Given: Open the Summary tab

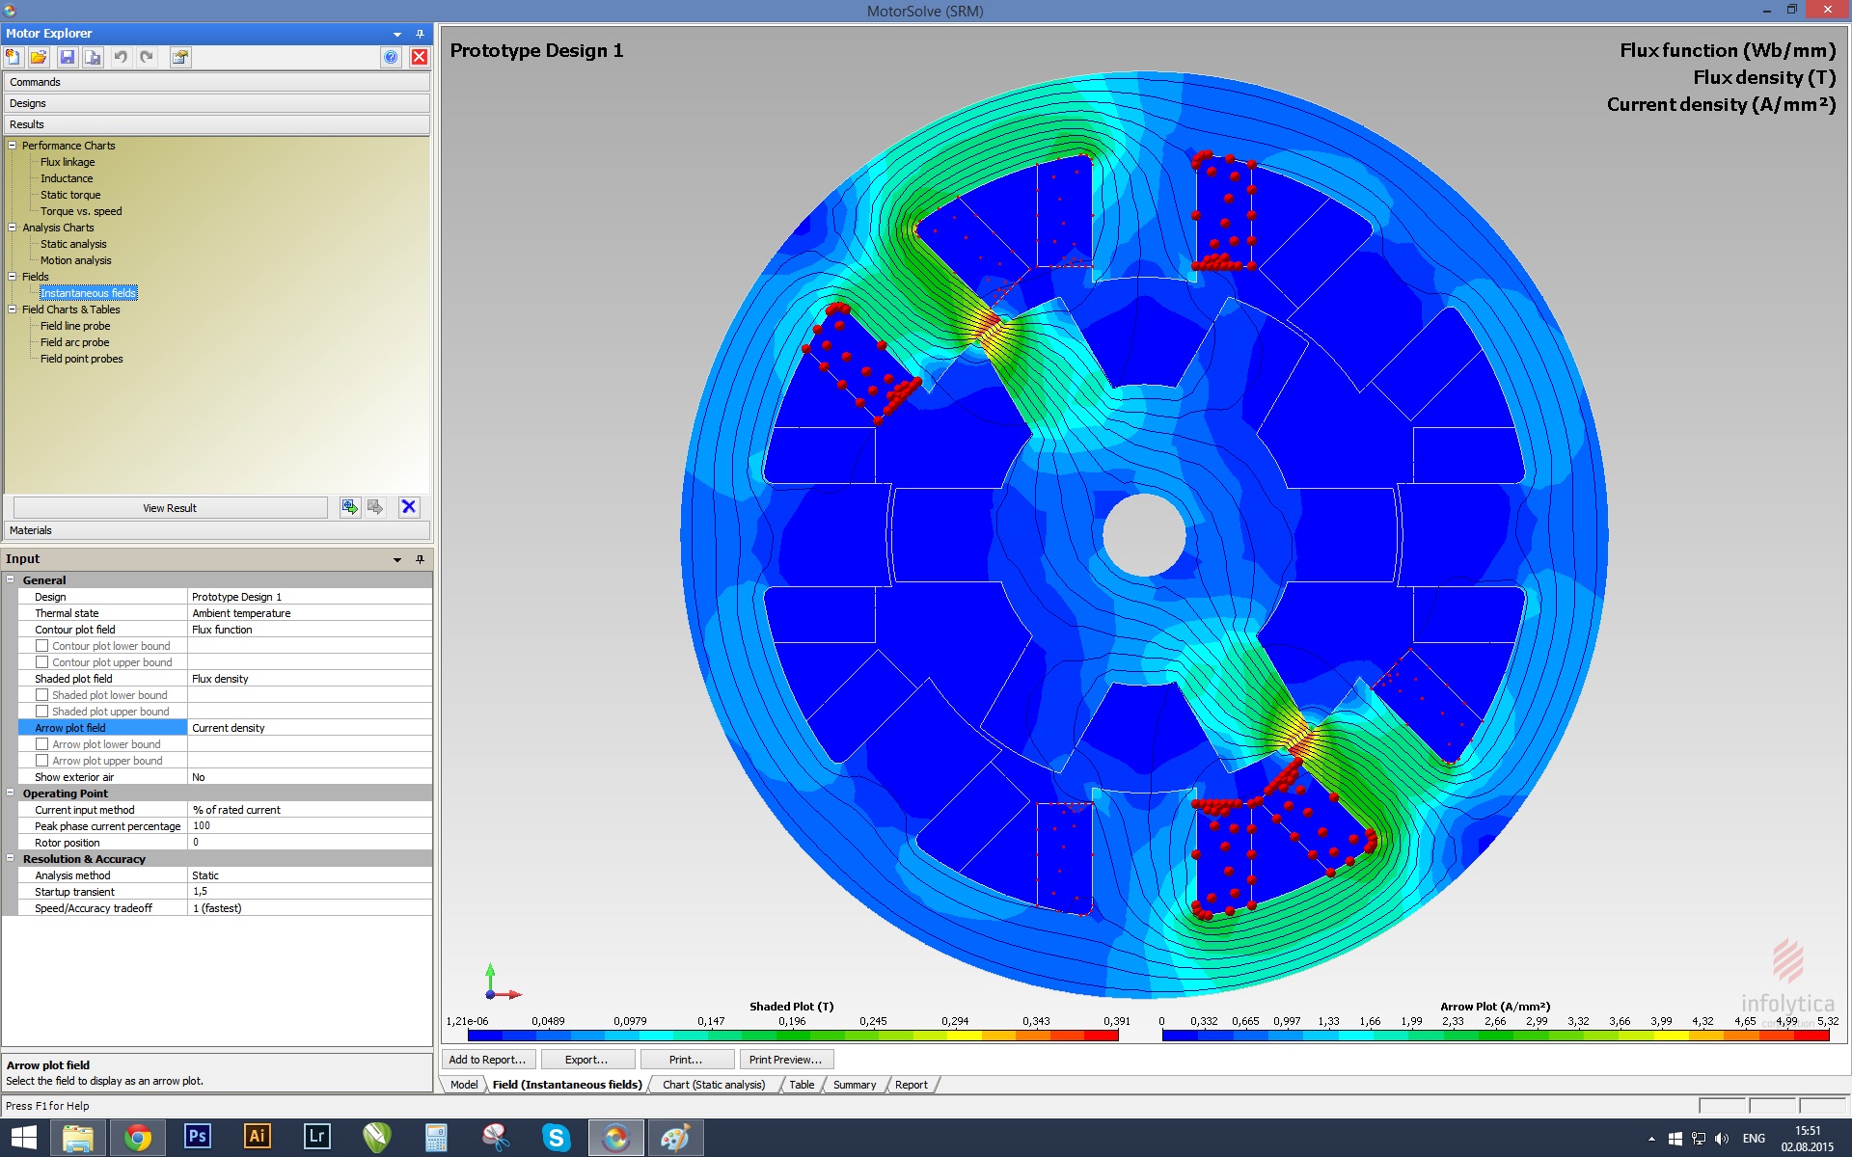Looking at the screenshot, I should tap(855, 1085).
